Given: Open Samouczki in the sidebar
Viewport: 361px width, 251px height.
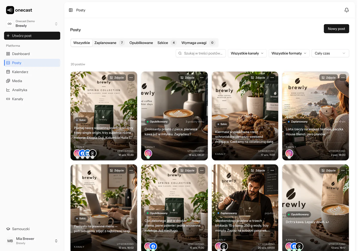Looking at the screenshot, I should click(x=32, y=229).
